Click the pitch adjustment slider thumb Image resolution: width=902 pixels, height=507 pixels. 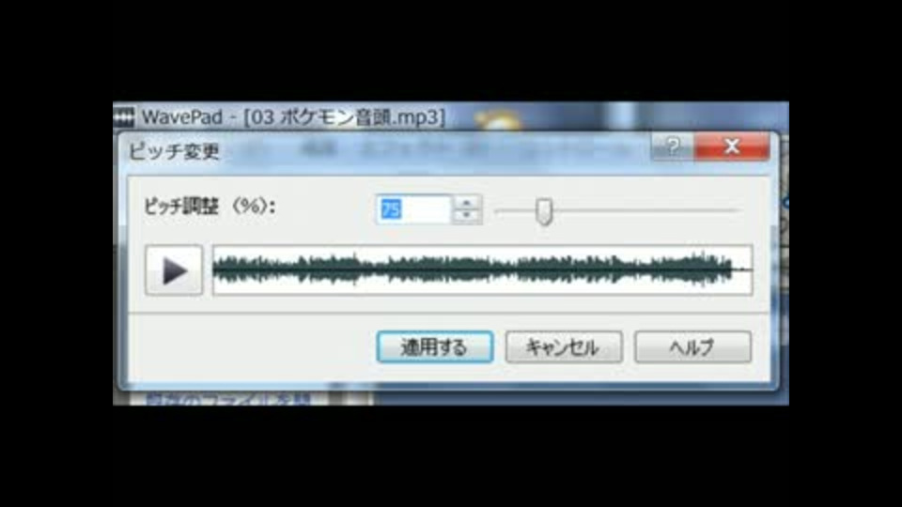coord(544,211)
